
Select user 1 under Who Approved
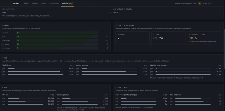[5, 13]
